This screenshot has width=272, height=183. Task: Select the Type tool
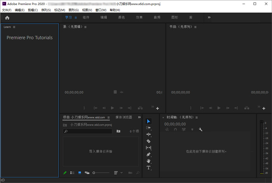tap(148, 167)
